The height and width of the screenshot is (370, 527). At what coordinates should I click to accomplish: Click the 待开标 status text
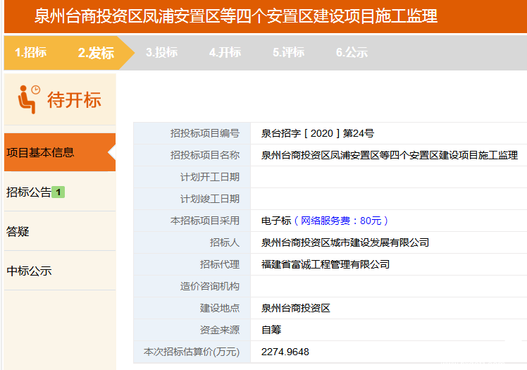74,100
